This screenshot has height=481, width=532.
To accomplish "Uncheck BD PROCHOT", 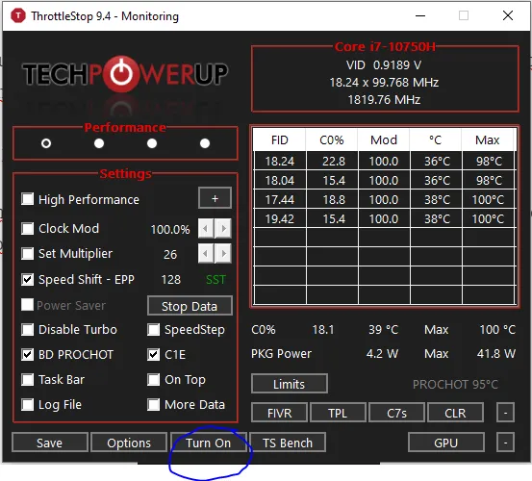I will (28, 354).
